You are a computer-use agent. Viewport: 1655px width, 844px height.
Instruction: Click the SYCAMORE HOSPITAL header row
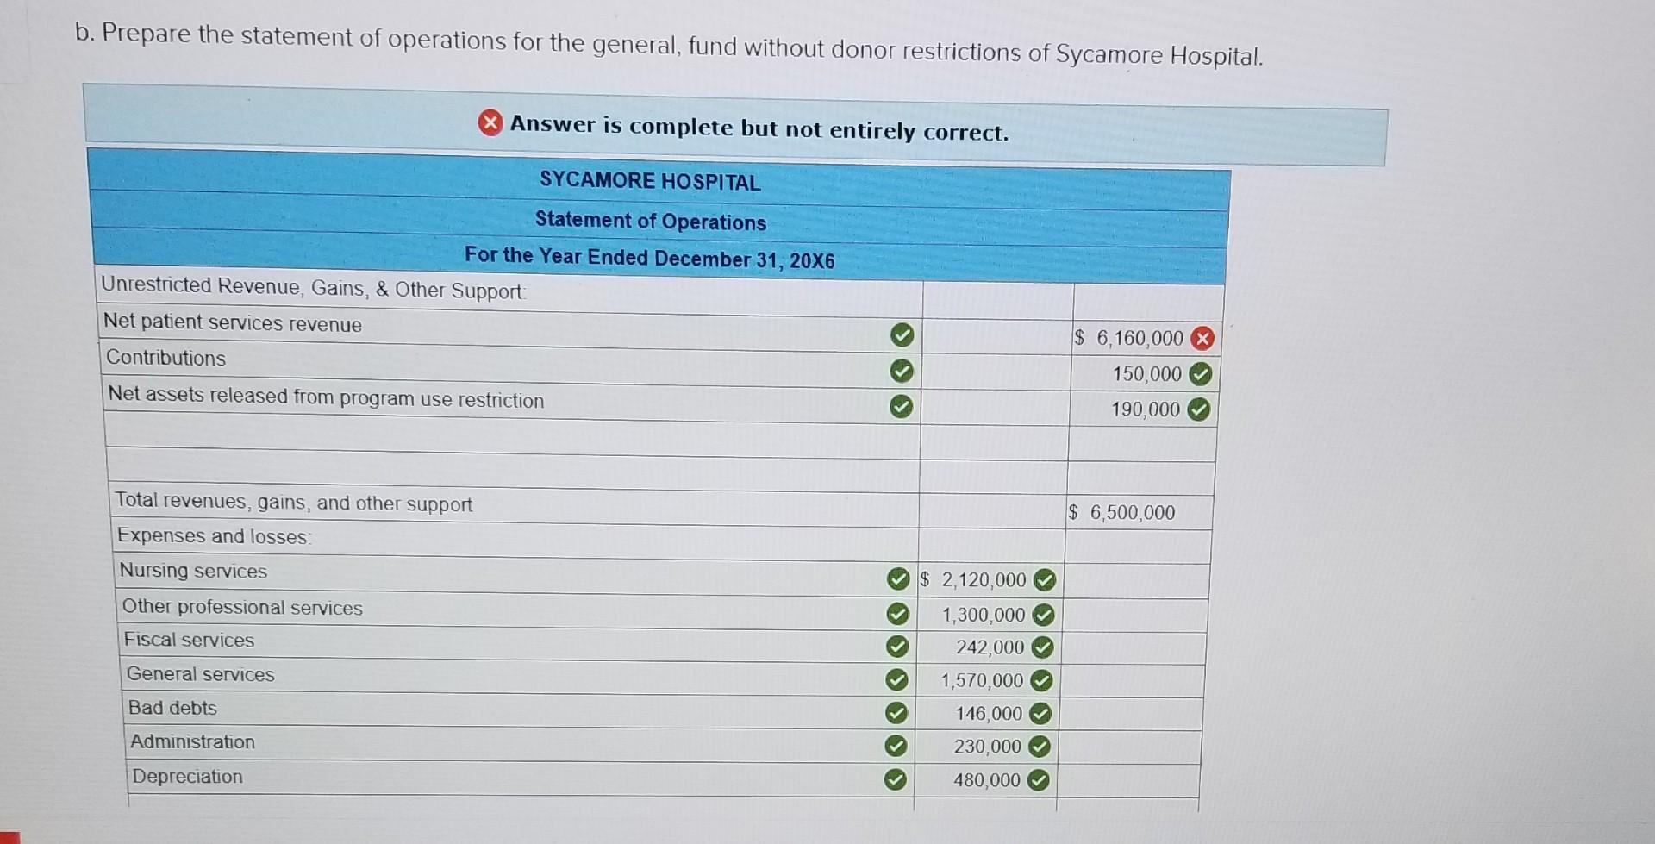coord(649,182)
